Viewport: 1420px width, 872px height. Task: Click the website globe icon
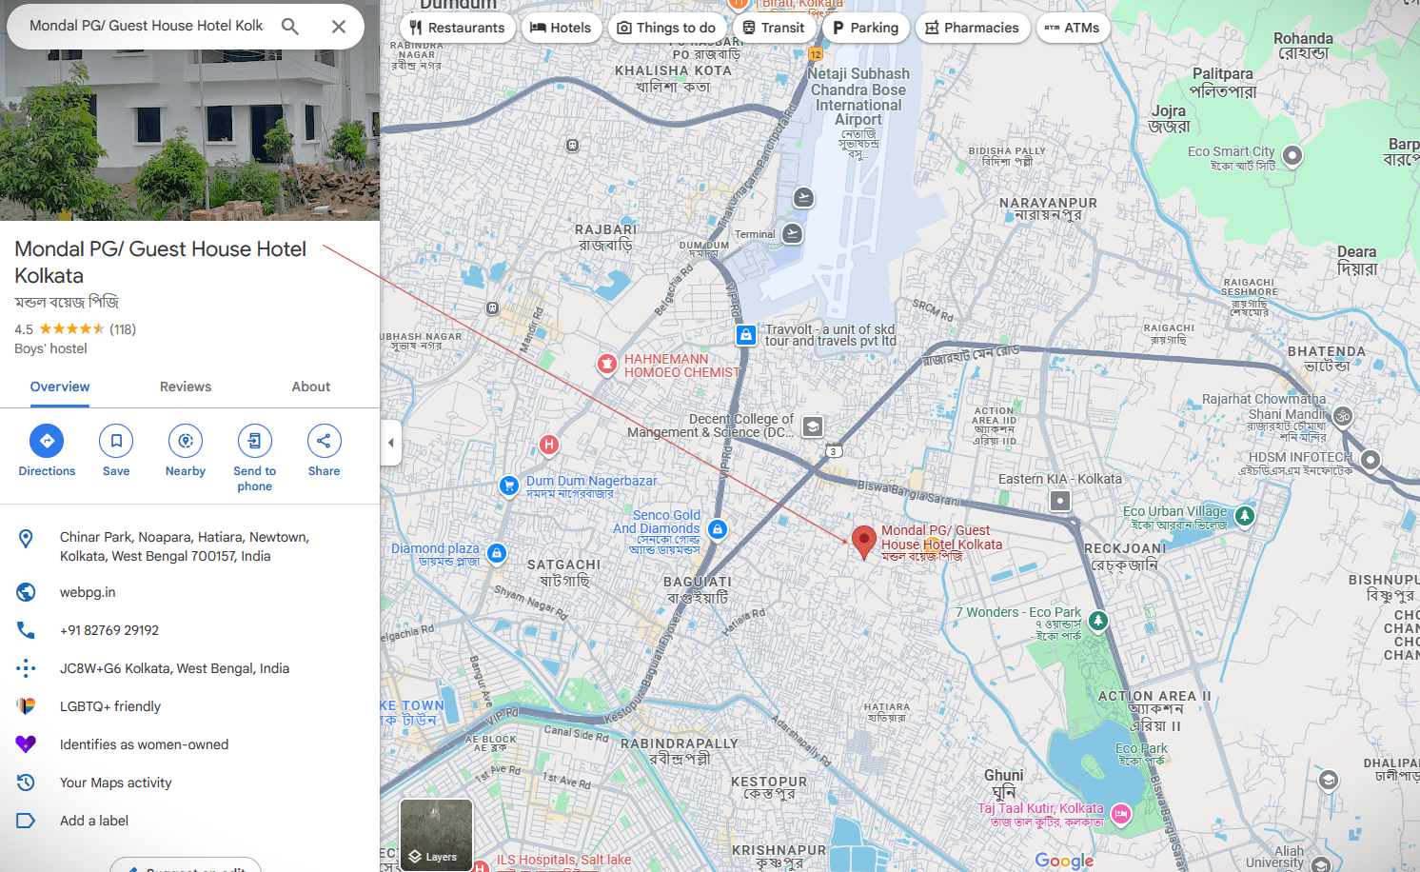26,592
